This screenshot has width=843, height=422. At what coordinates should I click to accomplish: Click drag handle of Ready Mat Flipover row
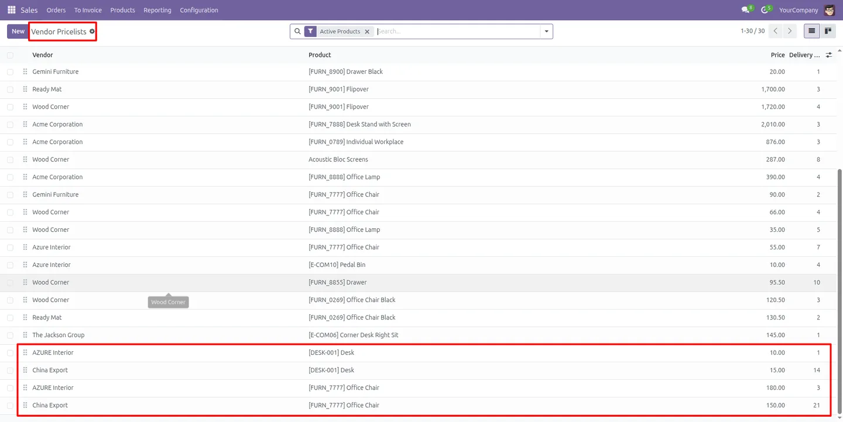25,89
